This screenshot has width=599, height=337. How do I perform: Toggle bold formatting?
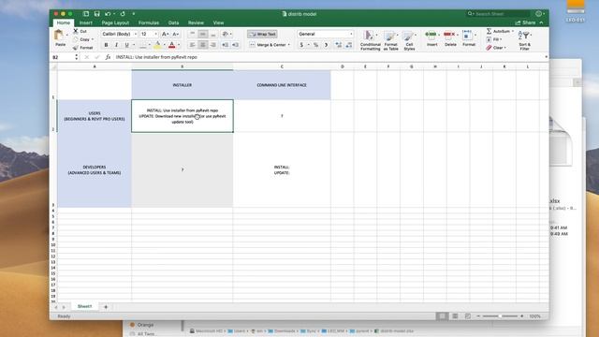point(106,45)
